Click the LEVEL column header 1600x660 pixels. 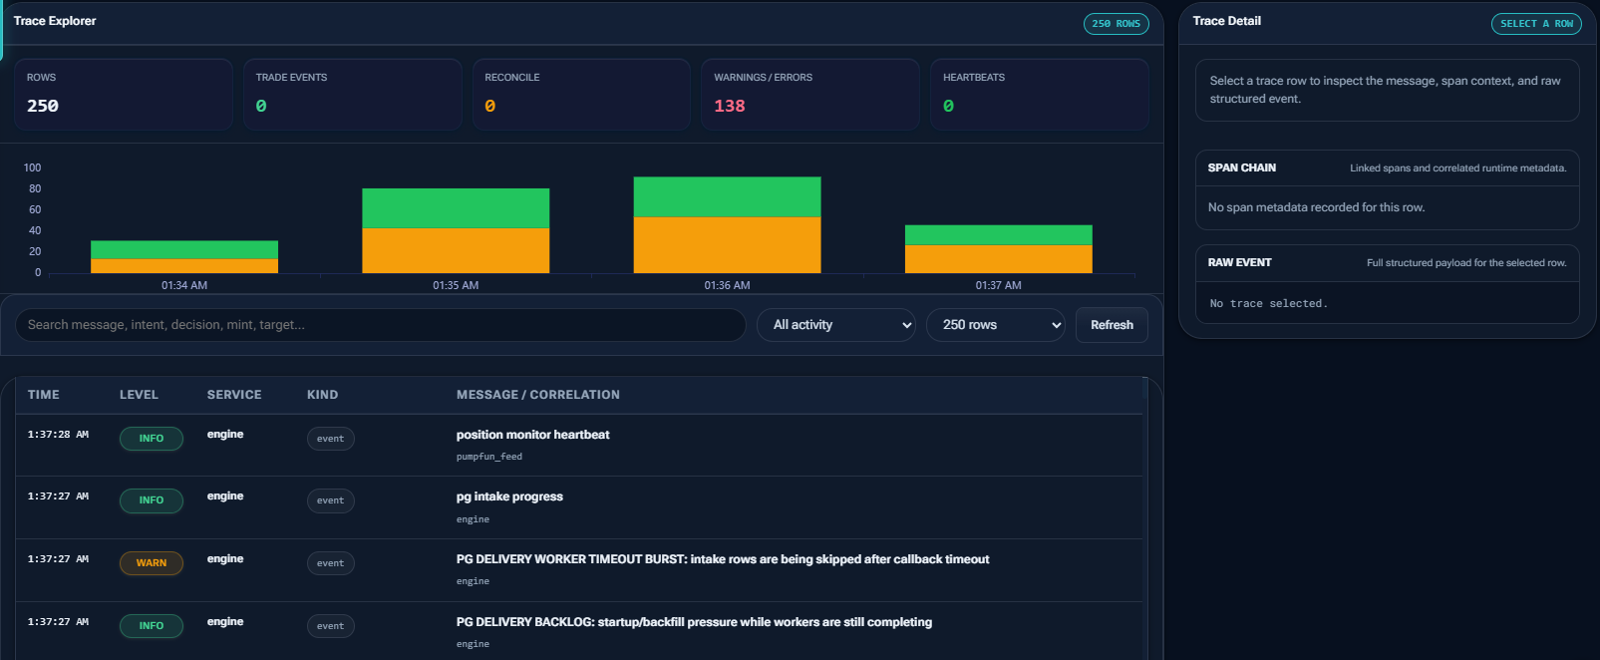tap(139, 395)
